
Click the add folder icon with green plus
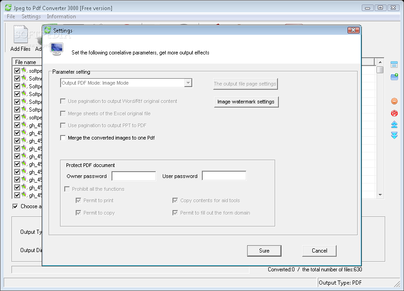point(394,76)
